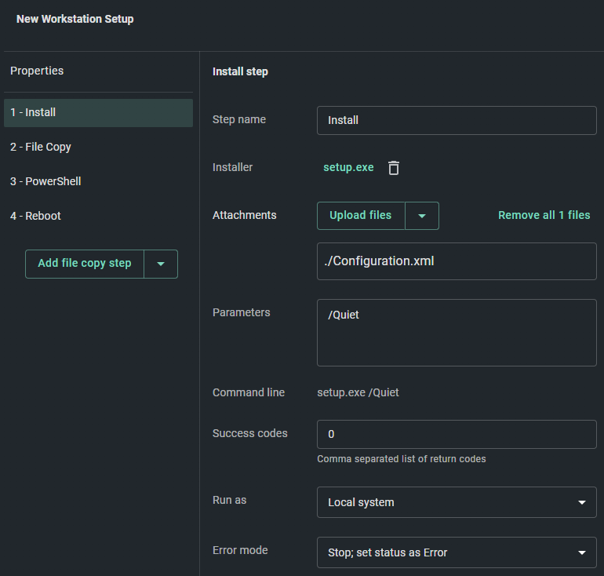The image size is (604, 576).
Task: Select Properties in the left sidebar
Action: point(37,71)
